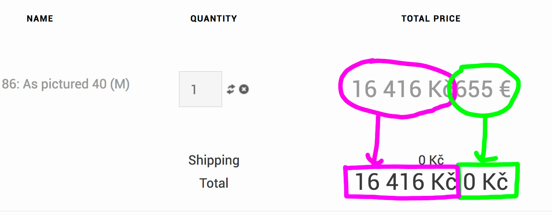The height and width of the screenshot is (215, 552).
Task: Click the NAME column header
Action: pyautogui.click(x=40, y=19)
